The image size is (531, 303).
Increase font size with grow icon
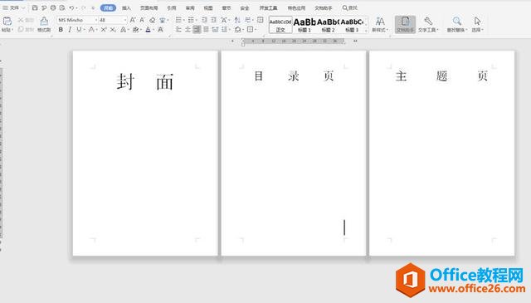coord(133,20)
